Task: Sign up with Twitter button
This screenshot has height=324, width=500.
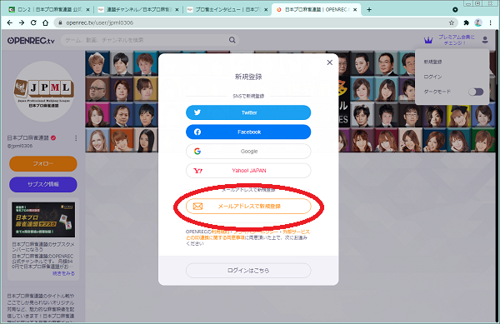Action: [248, 112]
